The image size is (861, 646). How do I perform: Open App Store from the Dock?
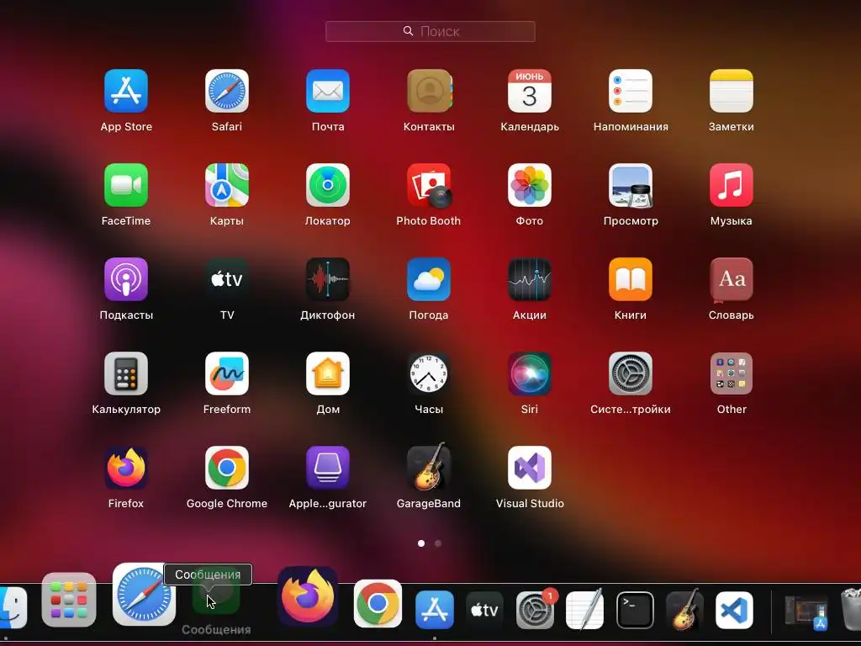tap(435, 610)
